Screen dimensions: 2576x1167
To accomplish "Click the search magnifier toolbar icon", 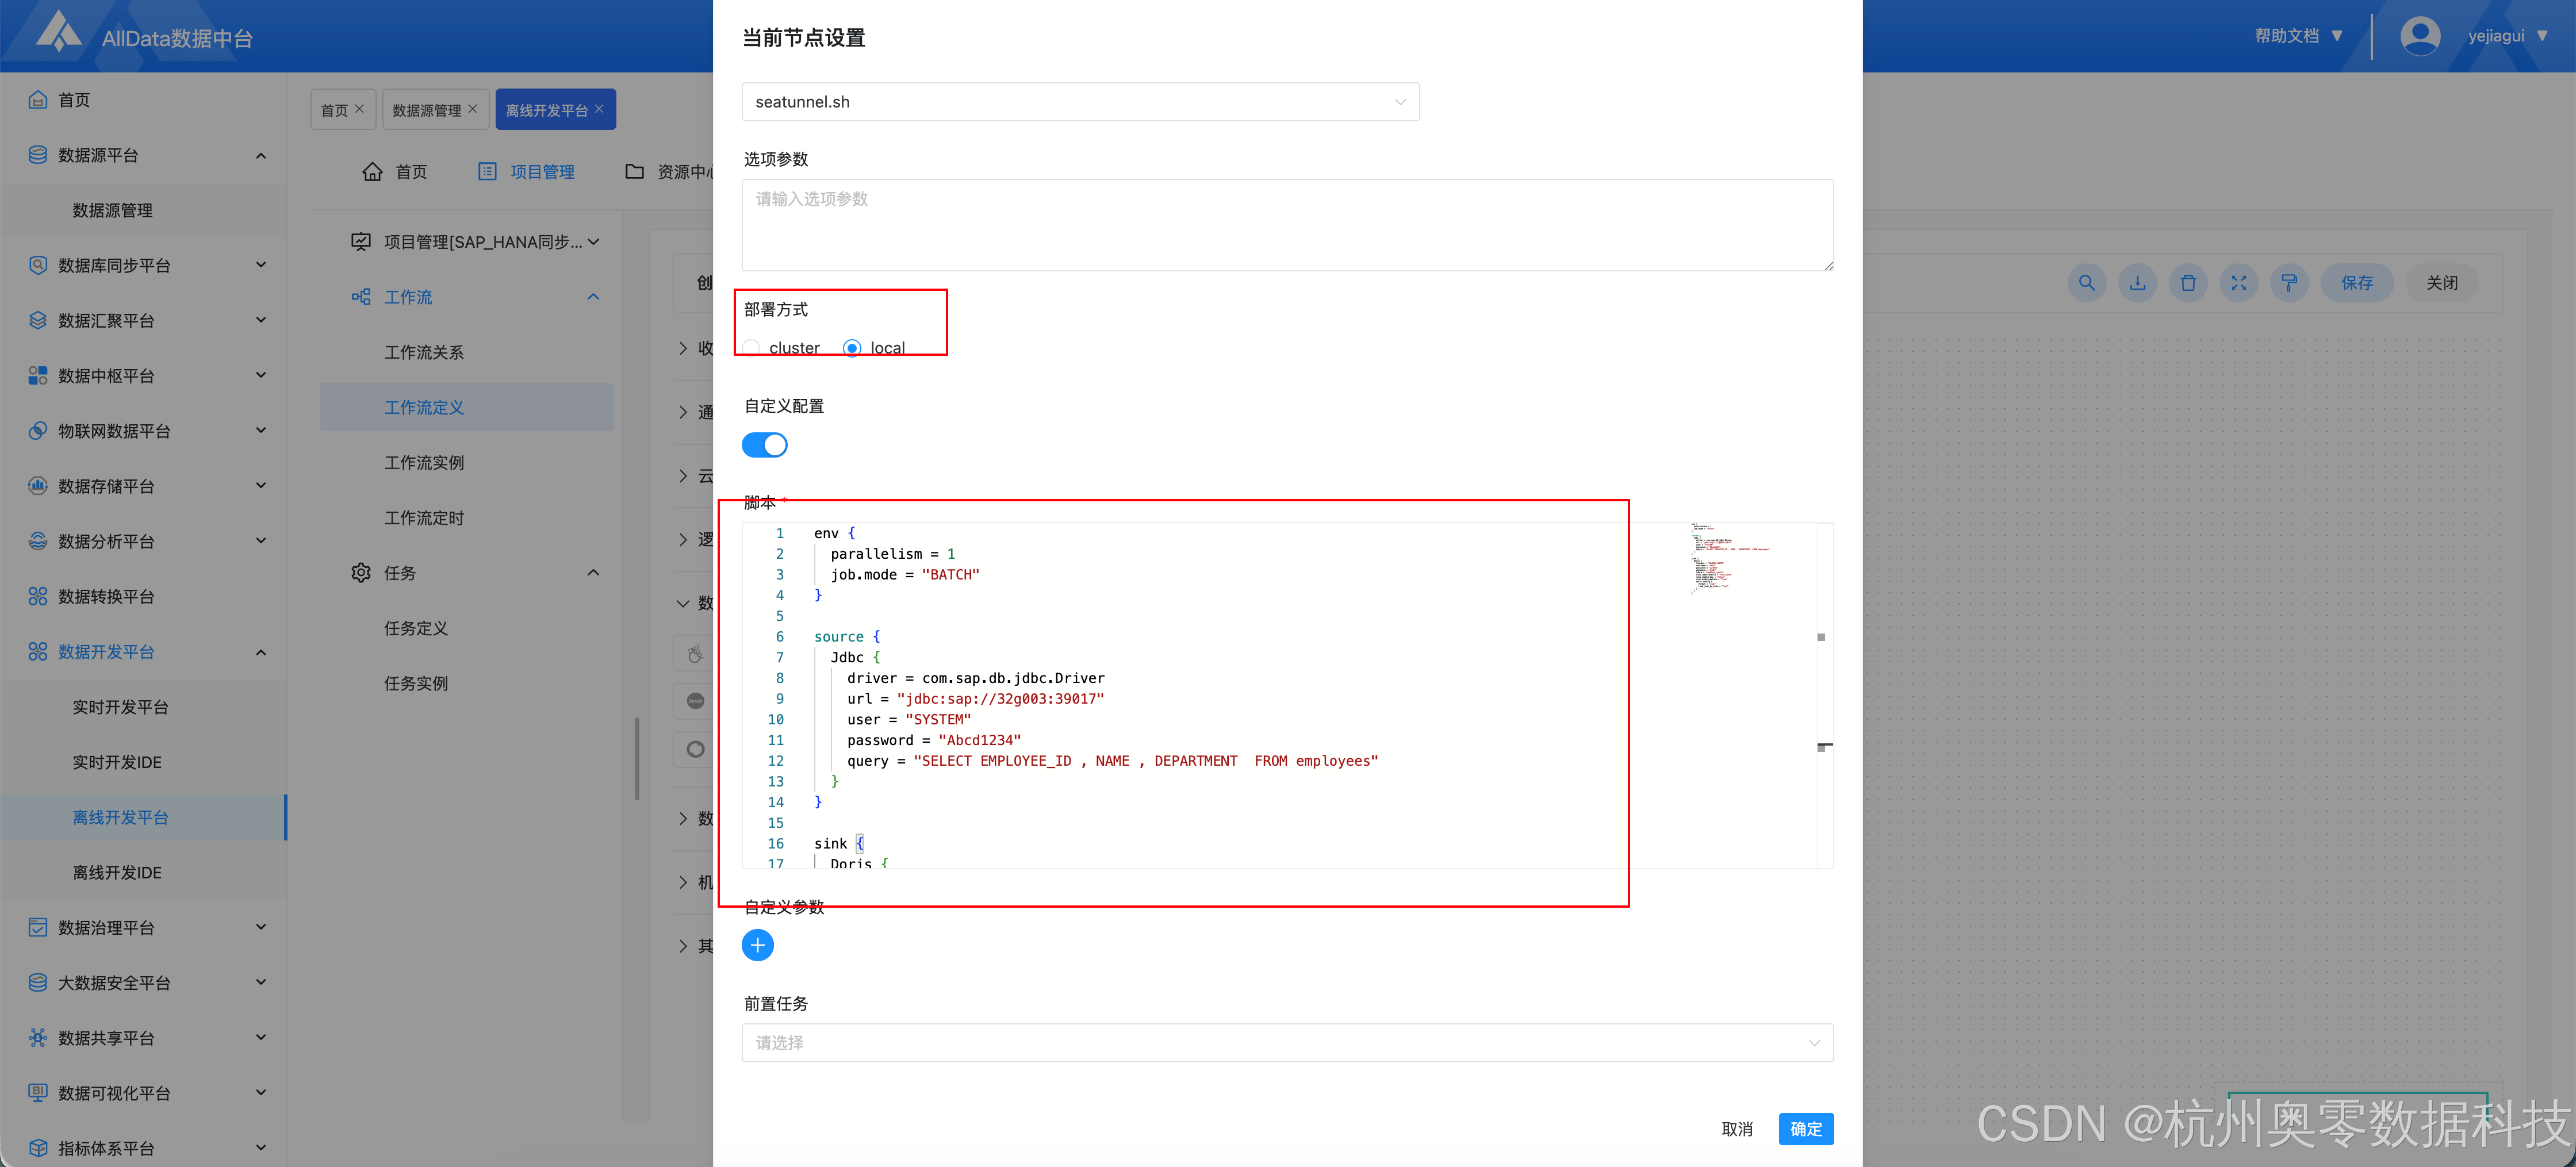I will click(2086, 283).
